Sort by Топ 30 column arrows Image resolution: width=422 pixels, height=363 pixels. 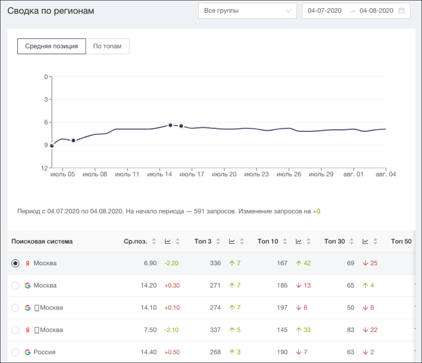(351, 242)
